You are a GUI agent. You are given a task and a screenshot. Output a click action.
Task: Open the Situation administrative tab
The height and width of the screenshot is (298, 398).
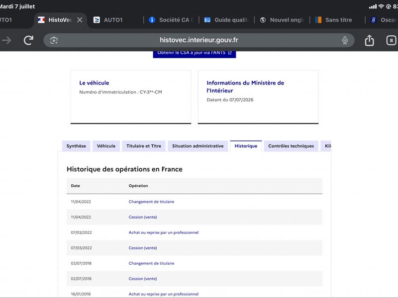pos(198,146)
